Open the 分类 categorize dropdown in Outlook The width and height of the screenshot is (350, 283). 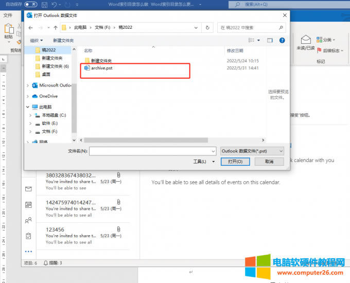tap(326, 40)
